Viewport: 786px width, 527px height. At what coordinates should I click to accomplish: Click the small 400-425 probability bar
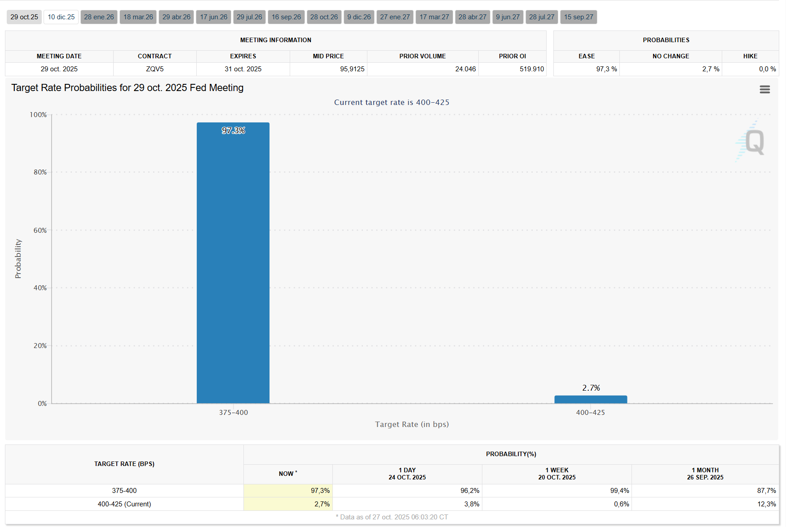pos(591,400)
